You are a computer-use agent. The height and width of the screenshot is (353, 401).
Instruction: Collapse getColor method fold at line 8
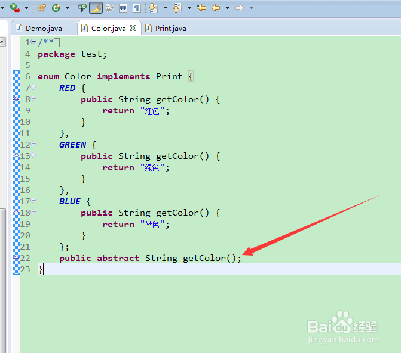tap(33, 99)
